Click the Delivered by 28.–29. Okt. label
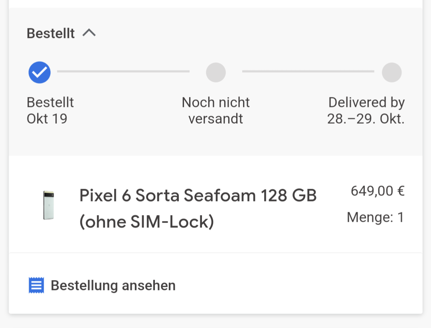The width and height of the screenshot is (431, 328). [x=366, y=111]
